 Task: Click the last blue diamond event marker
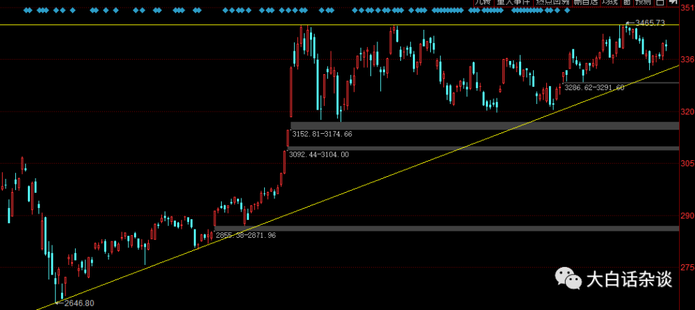coord(566,10)
